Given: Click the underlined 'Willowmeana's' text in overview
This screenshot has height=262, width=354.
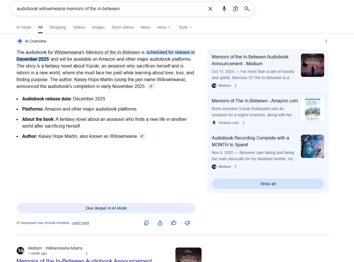Looking at the screenshot, I should (x=69, y=52).
